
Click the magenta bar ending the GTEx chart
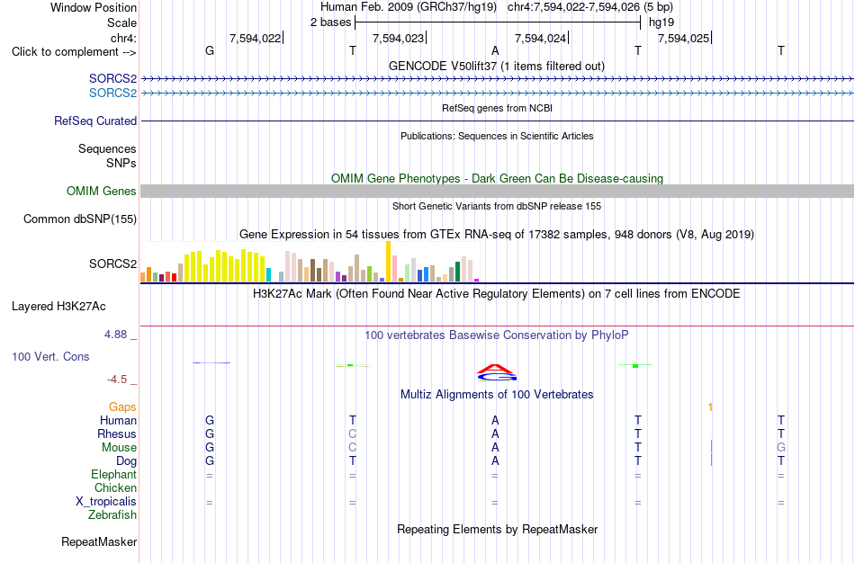click(x=477, y=280)
